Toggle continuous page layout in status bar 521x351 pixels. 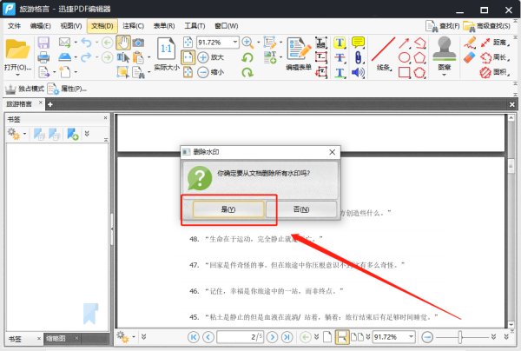coord(342,337)
